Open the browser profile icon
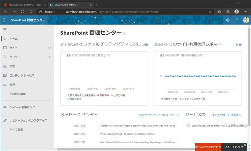Viewport: 251px width, 151px height. (x=236, y=12)
